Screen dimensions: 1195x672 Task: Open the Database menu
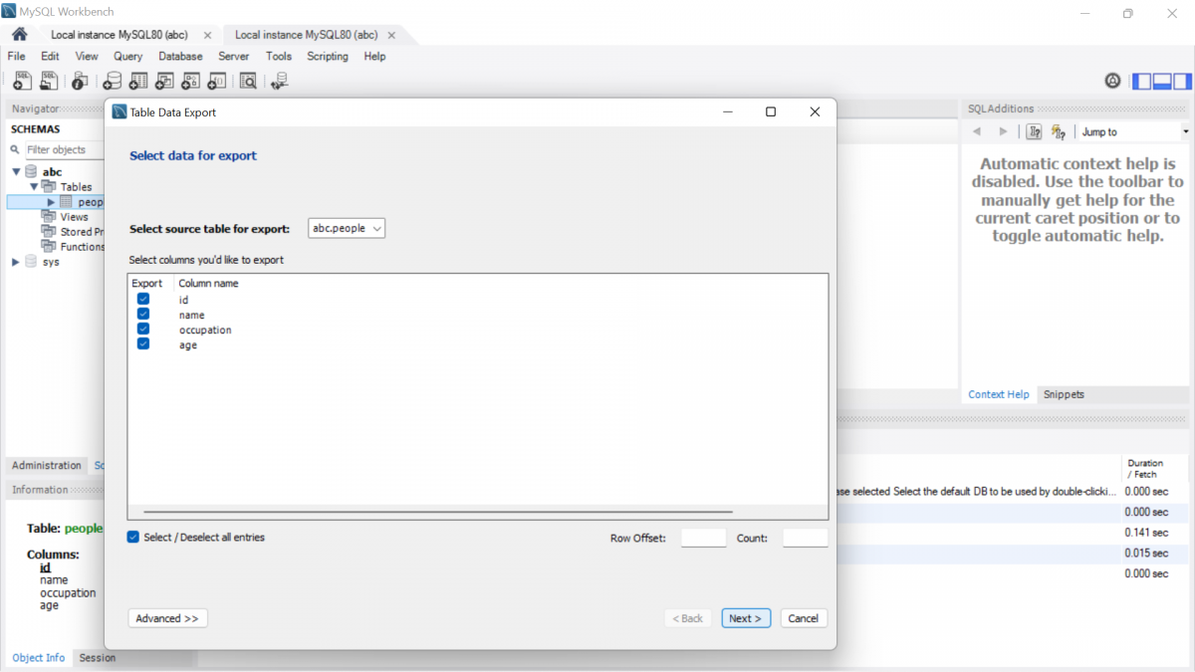(x=180, y=57)
